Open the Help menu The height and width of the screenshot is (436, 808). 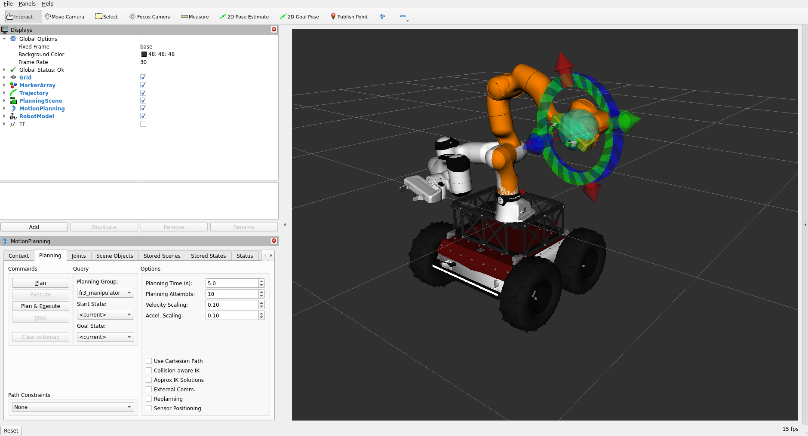point(48,4)
